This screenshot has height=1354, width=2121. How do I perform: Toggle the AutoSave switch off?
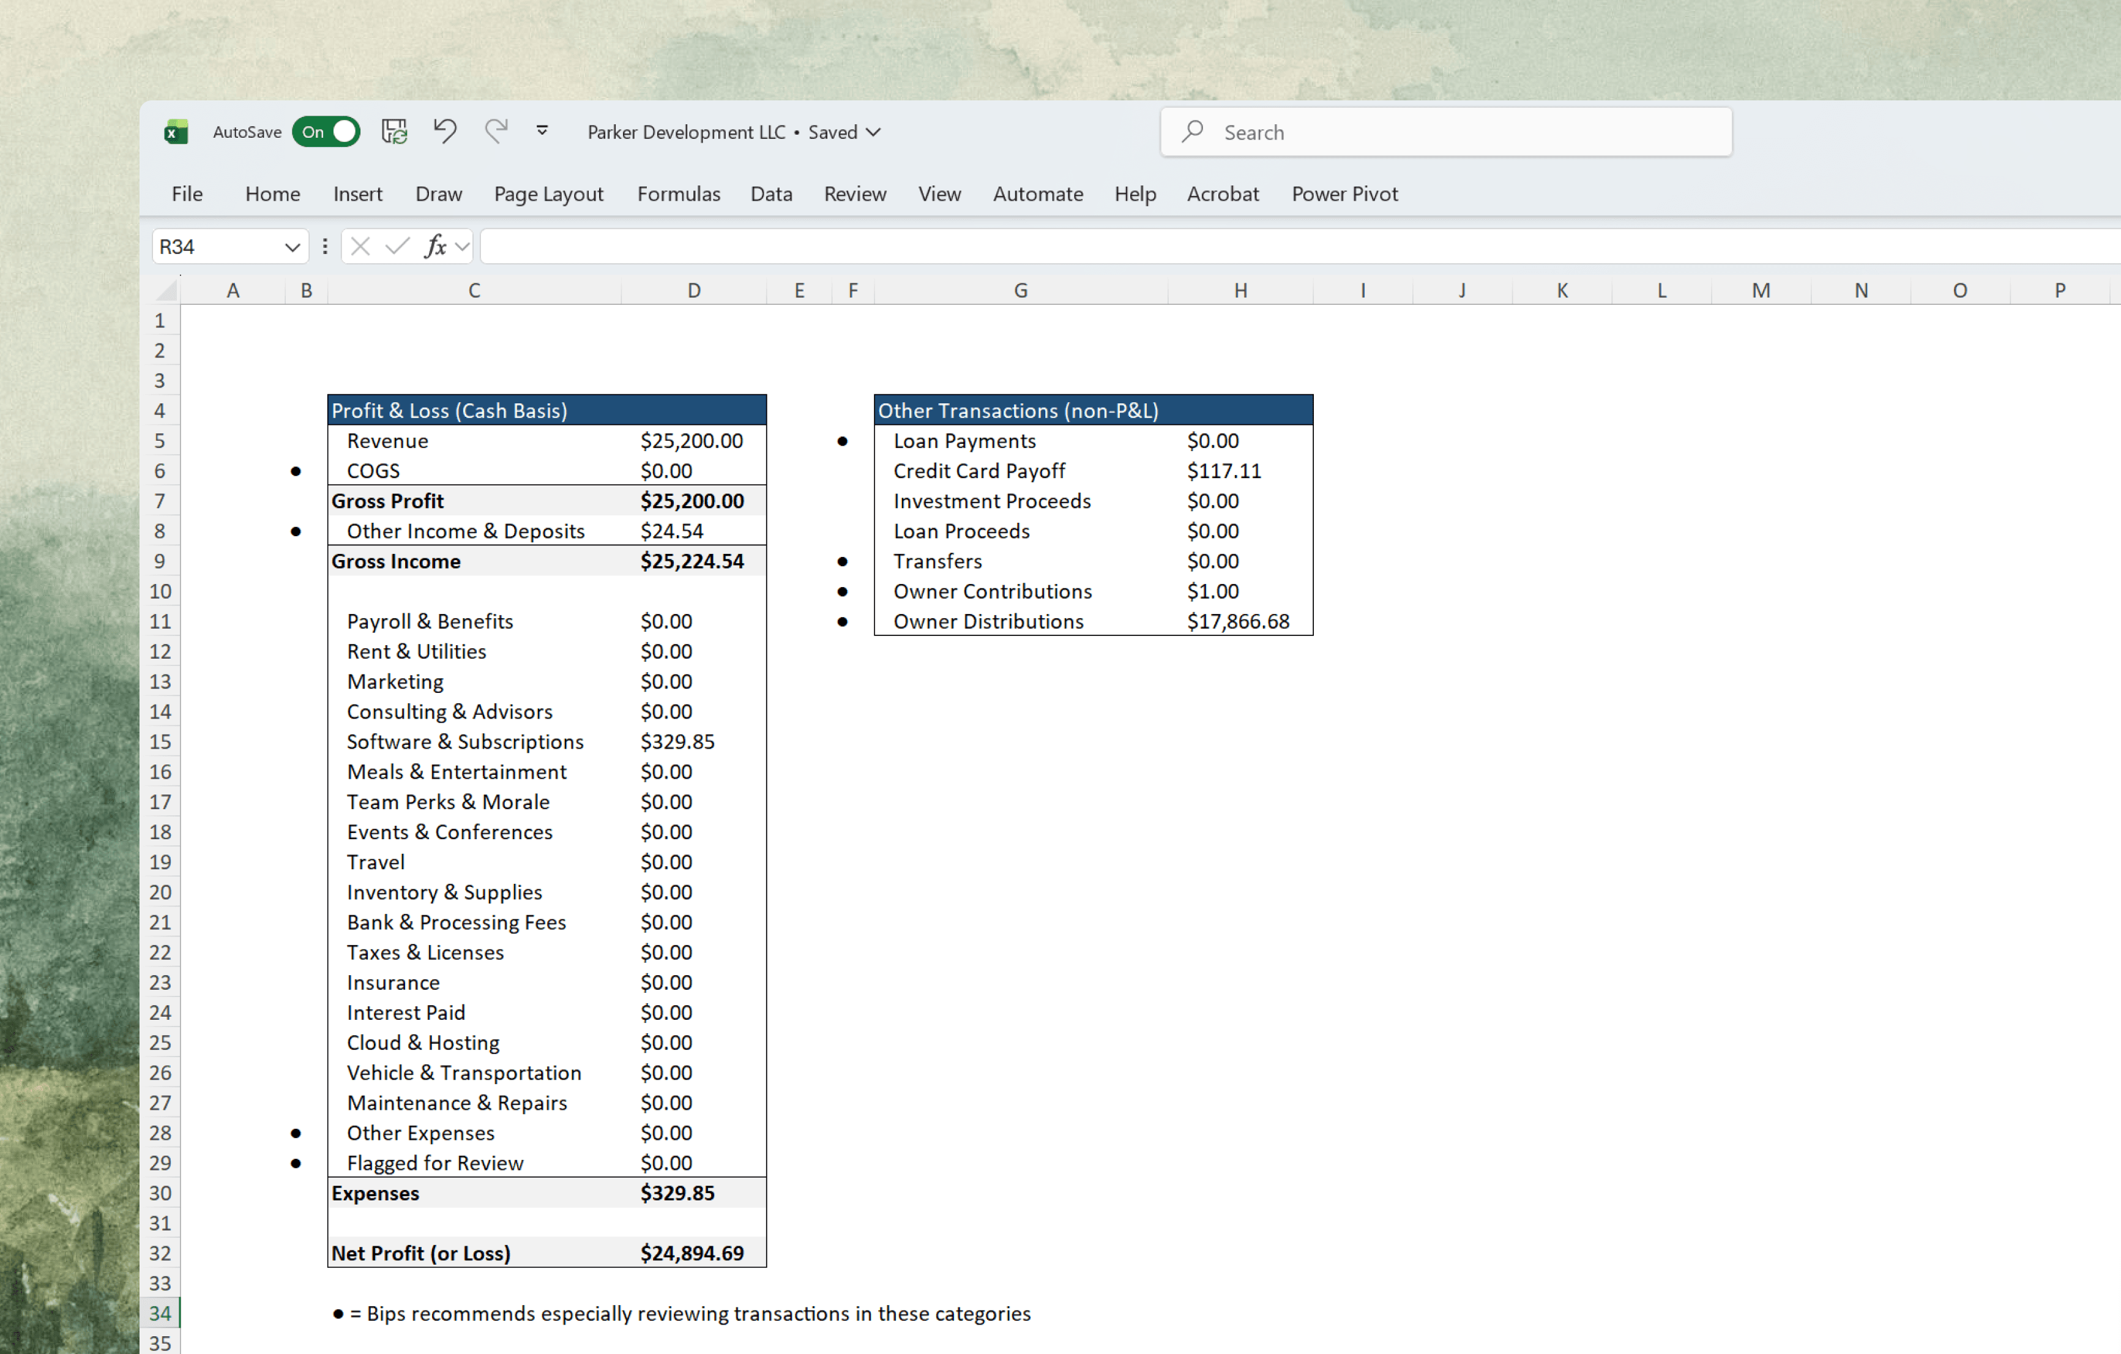326,132
